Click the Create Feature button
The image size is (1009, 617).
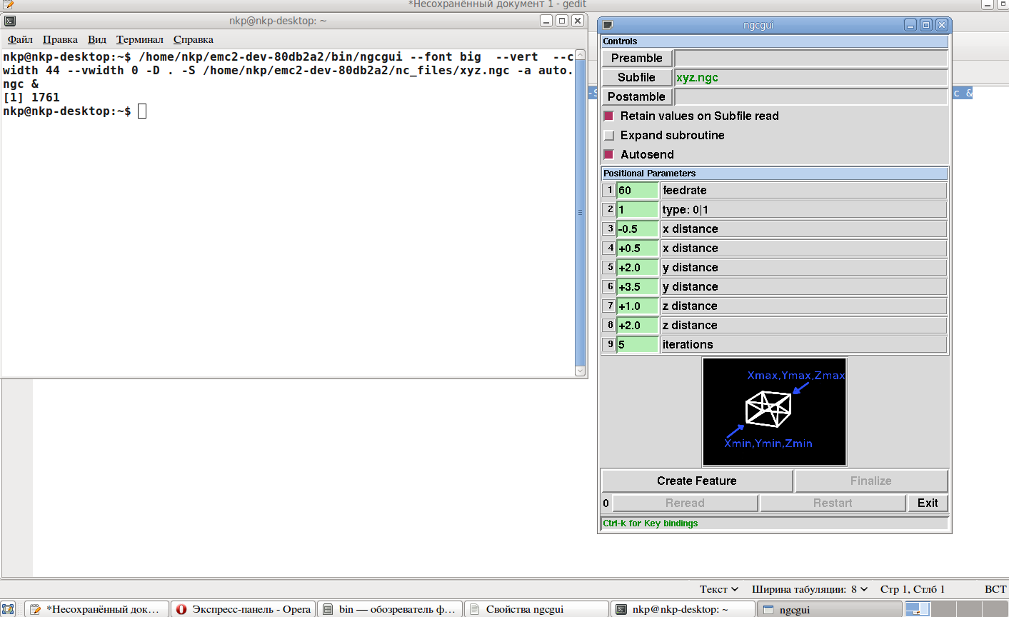pyautogui.click(x=697, y=481)
